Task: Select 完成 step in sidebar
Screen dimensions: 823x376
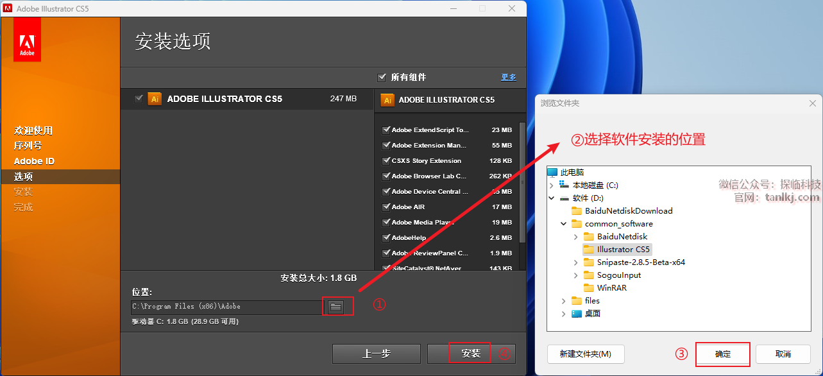Action: click(x=23, y=207)
